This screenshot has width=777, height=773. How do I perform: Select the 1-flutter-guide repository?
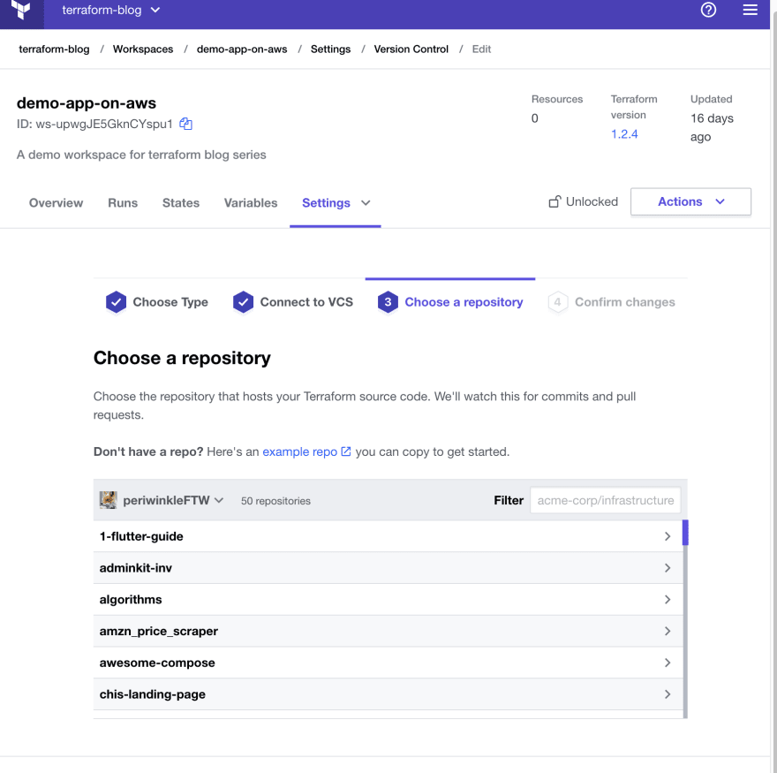coord(388,536)
